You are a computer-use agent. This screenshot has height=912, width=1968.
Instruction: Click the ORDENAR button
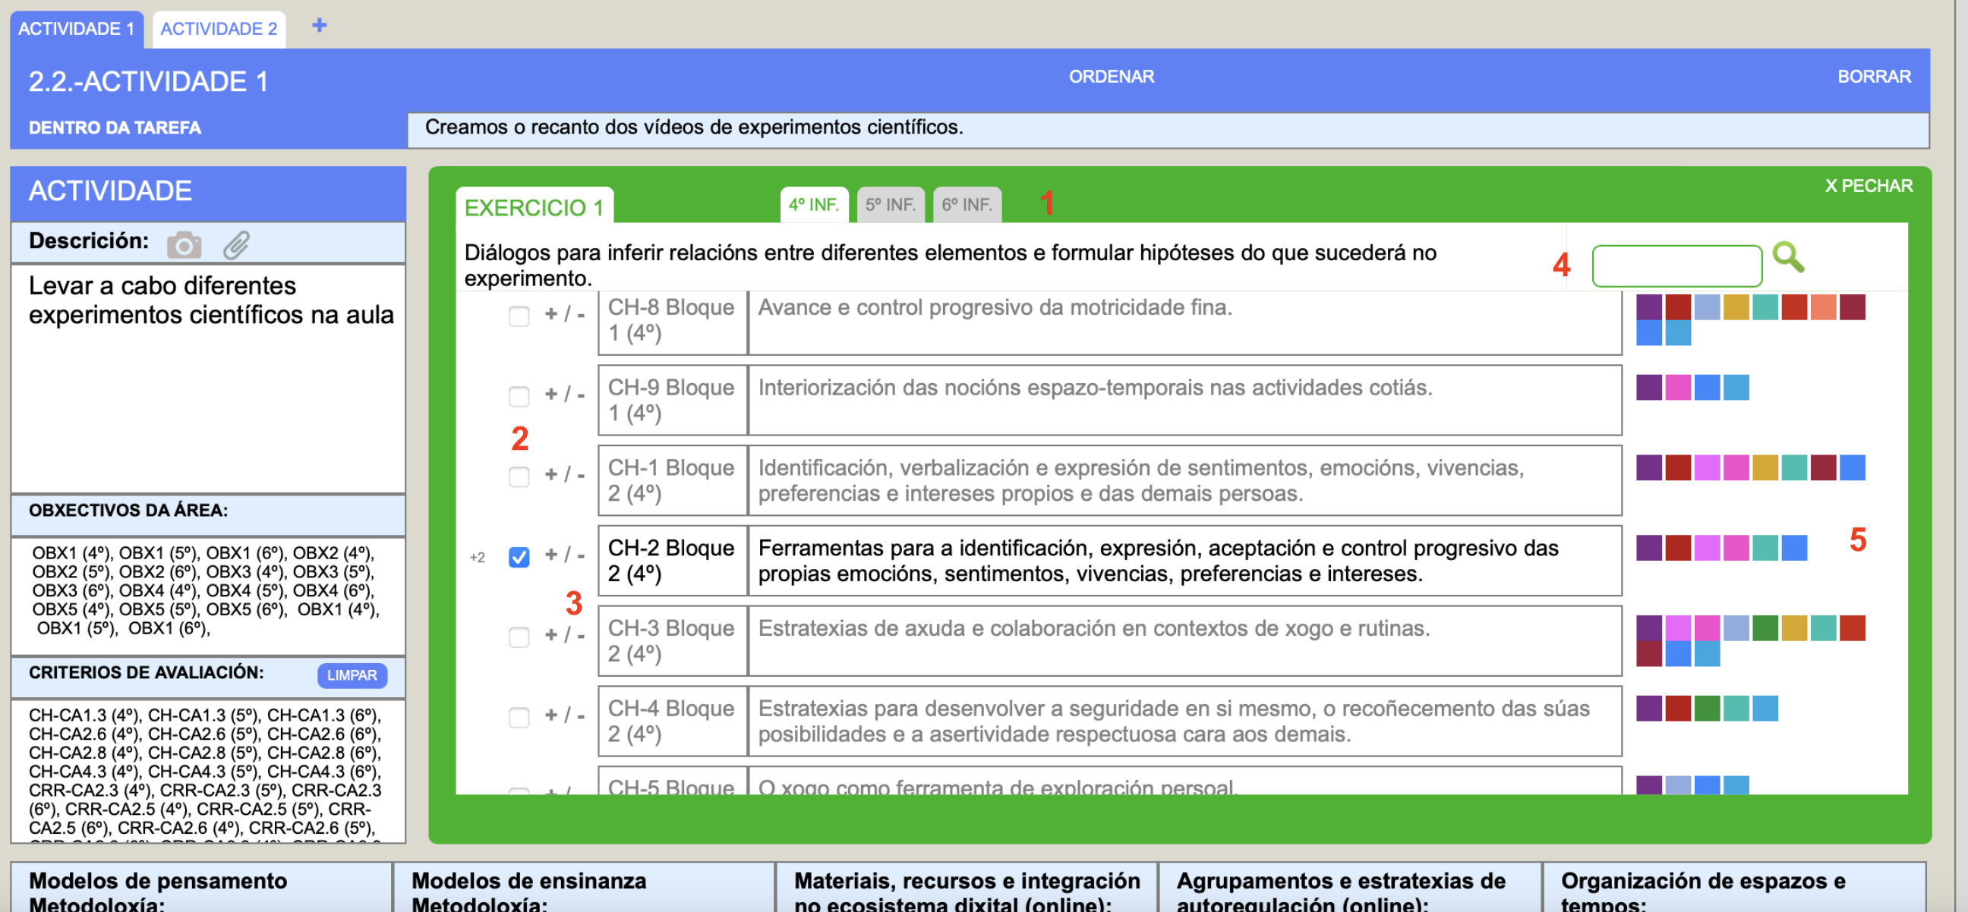point(1112,77)
